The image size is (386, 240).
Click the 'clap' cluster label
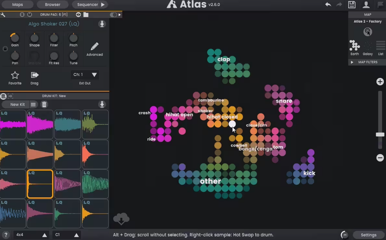click(224, 59)
